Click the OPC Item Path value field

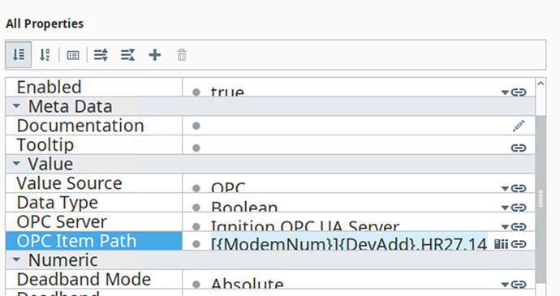point(349,242)
